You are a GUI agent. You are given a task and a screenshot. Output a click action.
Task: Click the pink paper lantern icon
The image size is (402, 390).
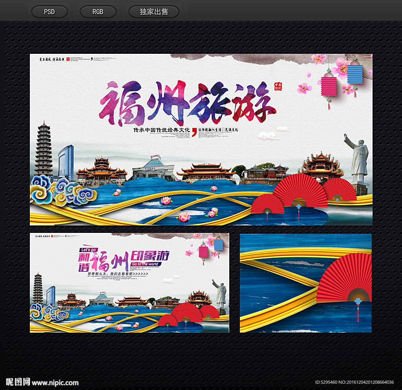tap(329, 86)
